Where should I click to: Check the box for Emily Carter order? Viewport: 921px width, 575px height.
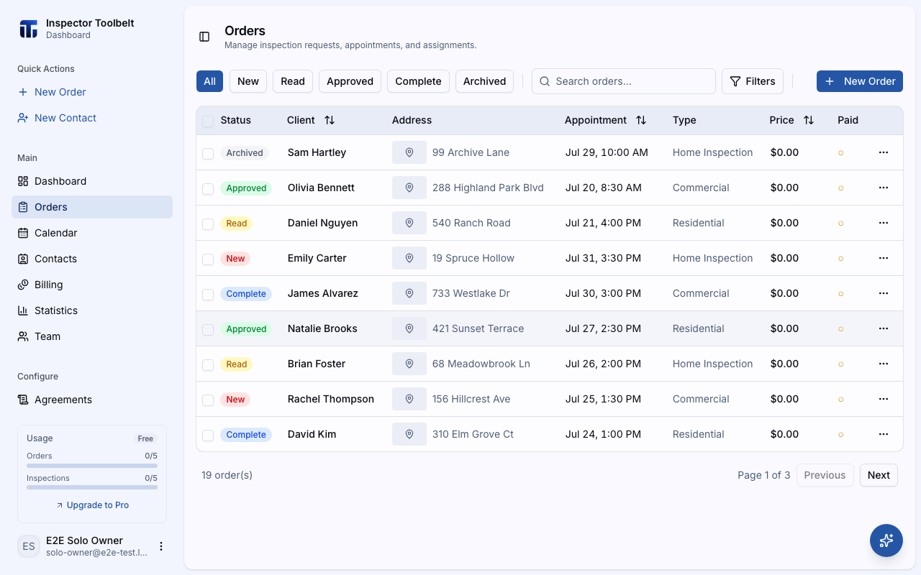point(208,259)
